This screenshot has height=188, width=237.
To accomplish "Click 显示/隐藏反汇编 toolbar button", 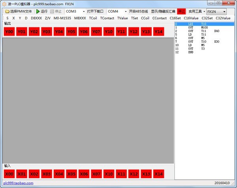I will (163, 11).
